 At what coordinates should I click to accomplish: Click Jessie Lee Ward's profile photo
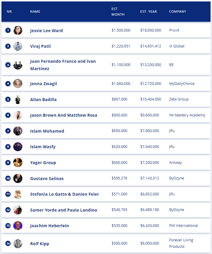tap(18, 30)
